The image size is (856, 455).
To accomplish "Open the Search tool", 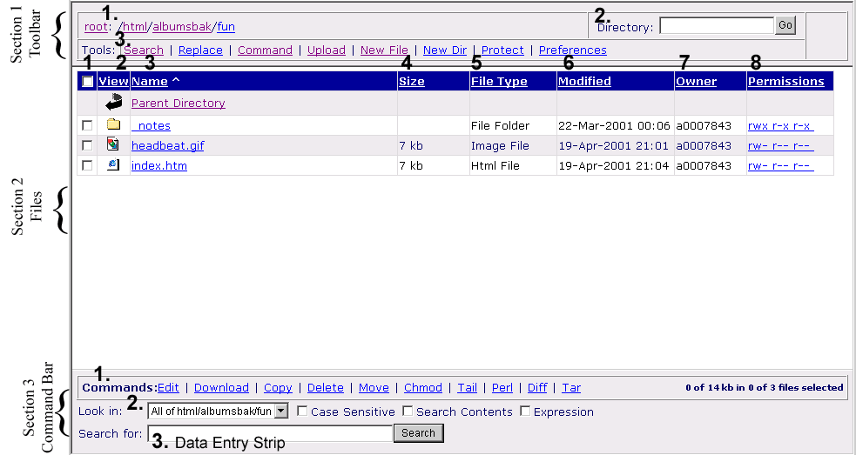I will pos(145,50).
